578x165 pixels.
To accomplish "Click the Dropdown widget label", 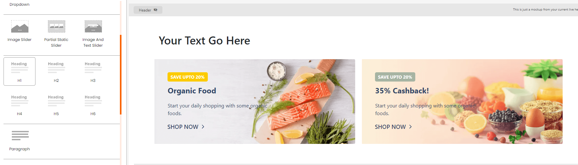I will (20, 4).
